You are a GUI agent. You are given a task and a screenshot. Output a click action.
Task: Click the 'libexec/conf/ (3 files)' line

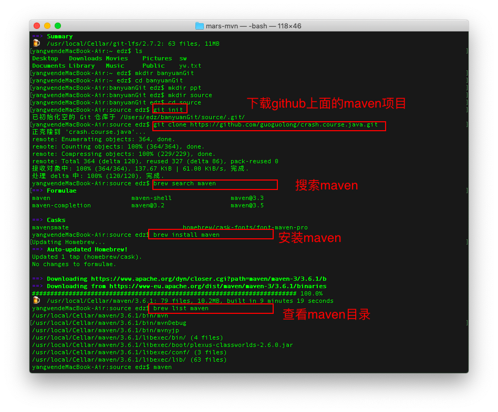(x=129, y=352)
